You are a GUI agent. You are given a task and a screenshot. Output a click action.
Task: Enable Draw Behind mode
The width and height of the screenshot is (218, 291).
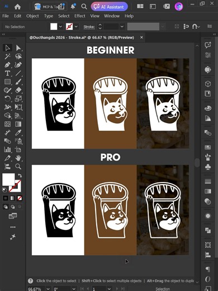click(x=13, y=206)
